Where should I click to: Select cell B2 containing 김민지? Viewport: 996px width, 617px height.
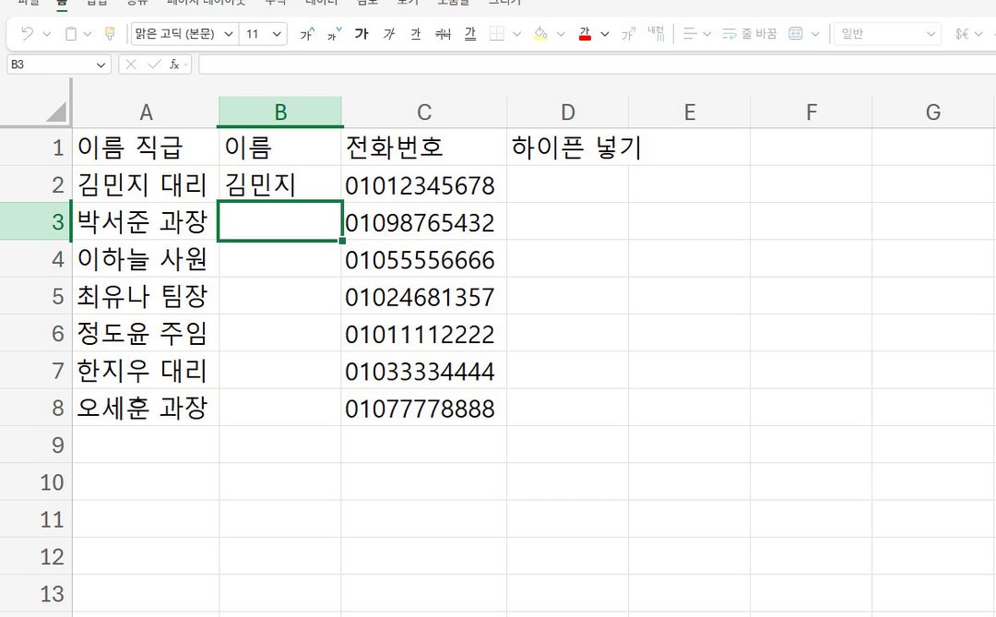280,184
